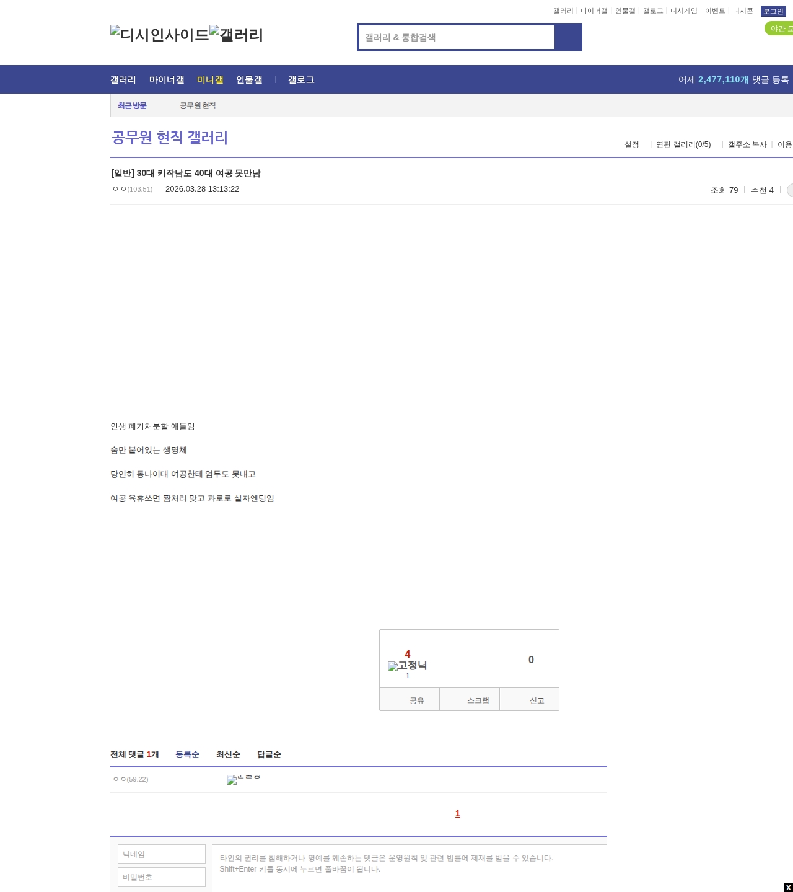Click top 갤러리 utility link
The image size is (793, 892).
point(563,11)
